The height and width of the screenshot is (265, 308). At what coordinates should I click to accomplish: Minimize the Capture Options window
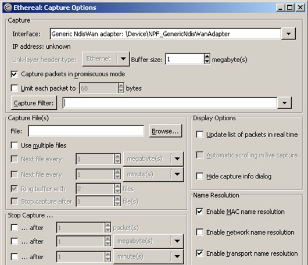pyautogui.click(x=281, y=8)
